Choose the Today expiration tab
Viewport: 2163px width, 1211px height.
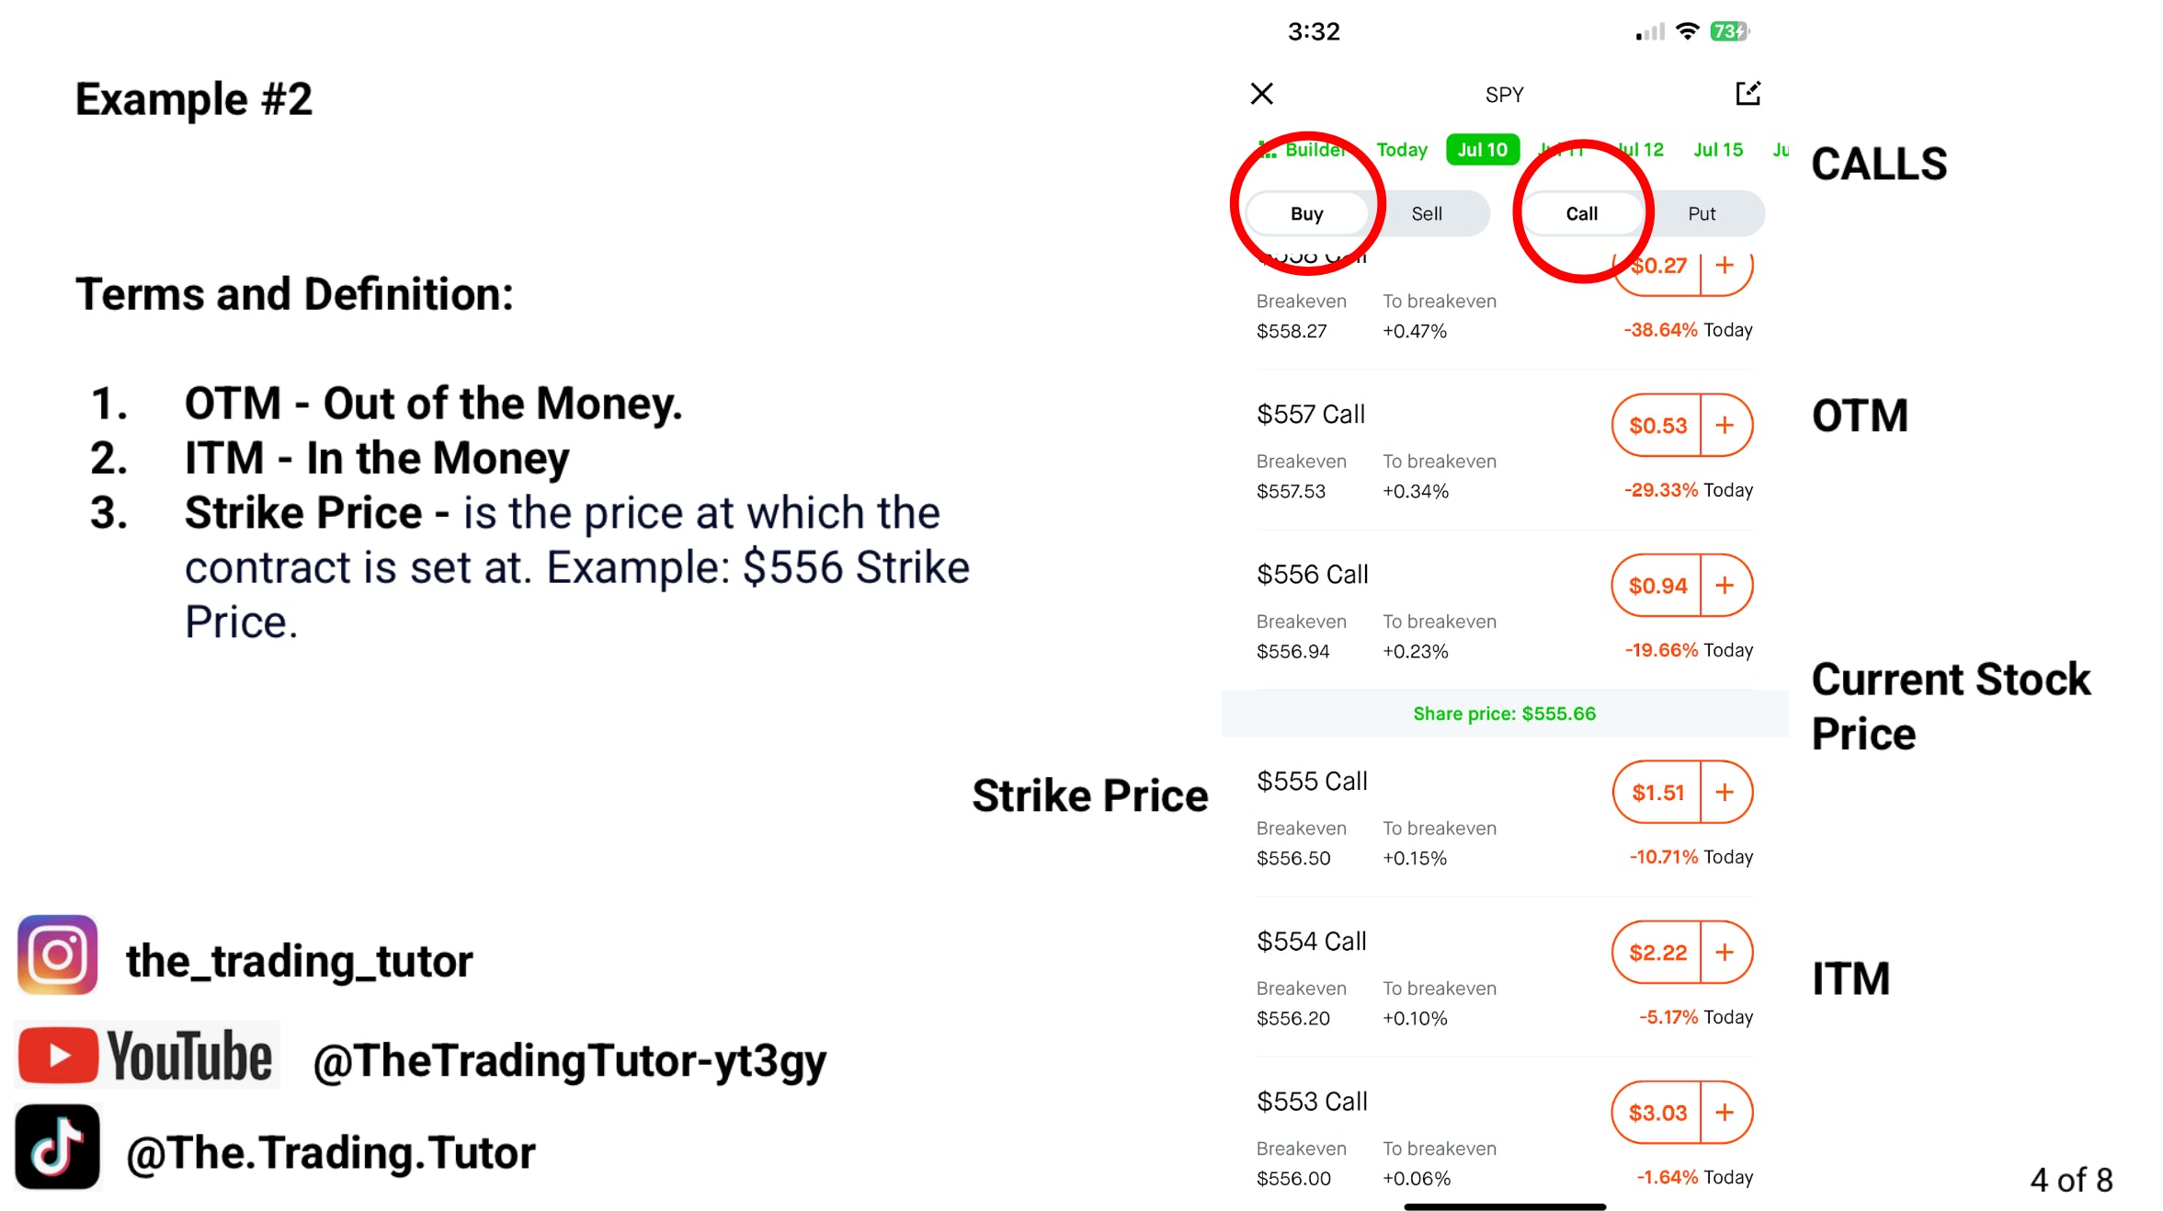coord(1401,150)
